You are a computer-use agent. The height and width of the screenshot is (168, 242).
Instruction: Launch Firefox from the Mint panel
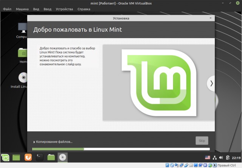(28, 157)
